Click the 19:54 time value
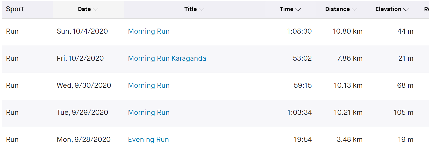429x153 pixels. pyautogui.click(x=303, y=140)
